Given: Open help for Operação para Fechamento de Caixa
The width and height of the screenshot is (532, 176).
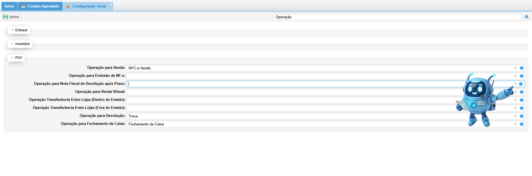Looking at the screenshot, I should click(521, 124).
